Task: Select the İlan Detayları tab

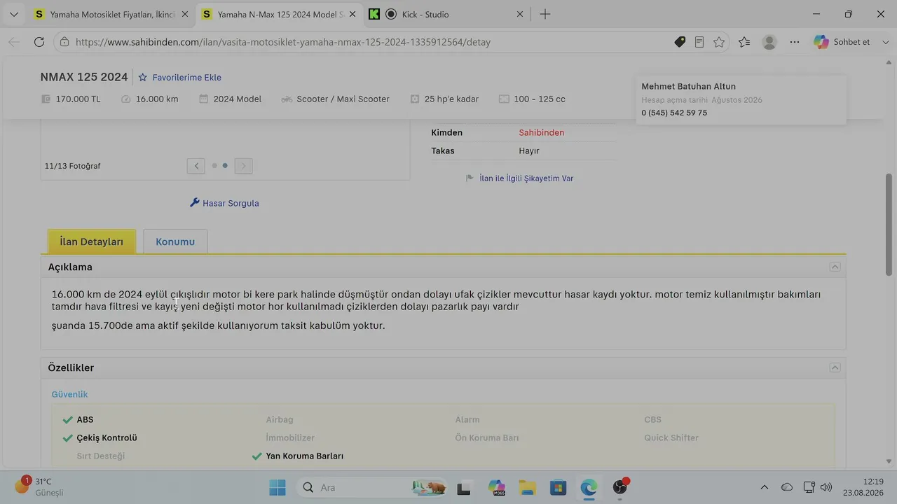Action: click(x=92, y=241)
